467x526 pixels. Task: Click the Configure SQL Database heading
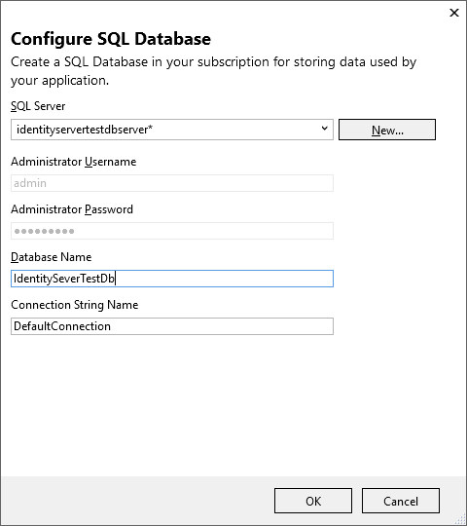[111, 39]
